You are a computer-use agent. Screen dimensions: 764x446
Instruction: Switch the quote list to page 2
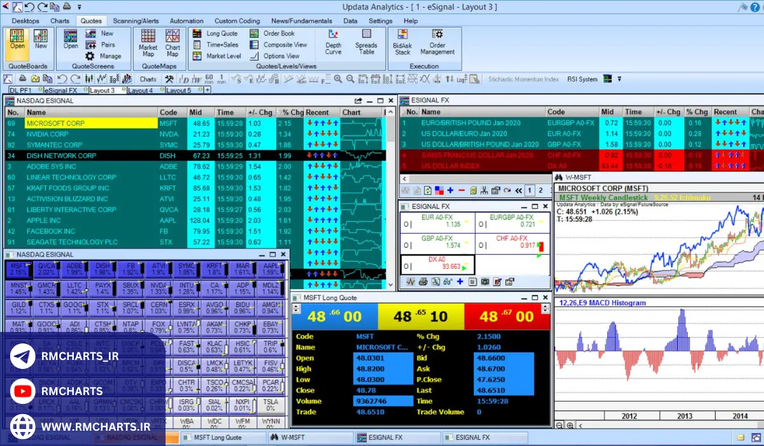(541, 191)
